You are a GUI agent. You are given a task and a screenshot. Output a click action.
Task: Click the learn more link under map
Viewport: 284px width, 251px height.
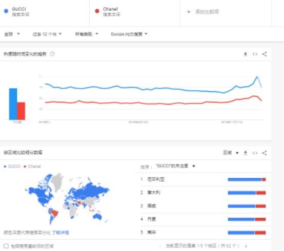(x=60, y=233)
